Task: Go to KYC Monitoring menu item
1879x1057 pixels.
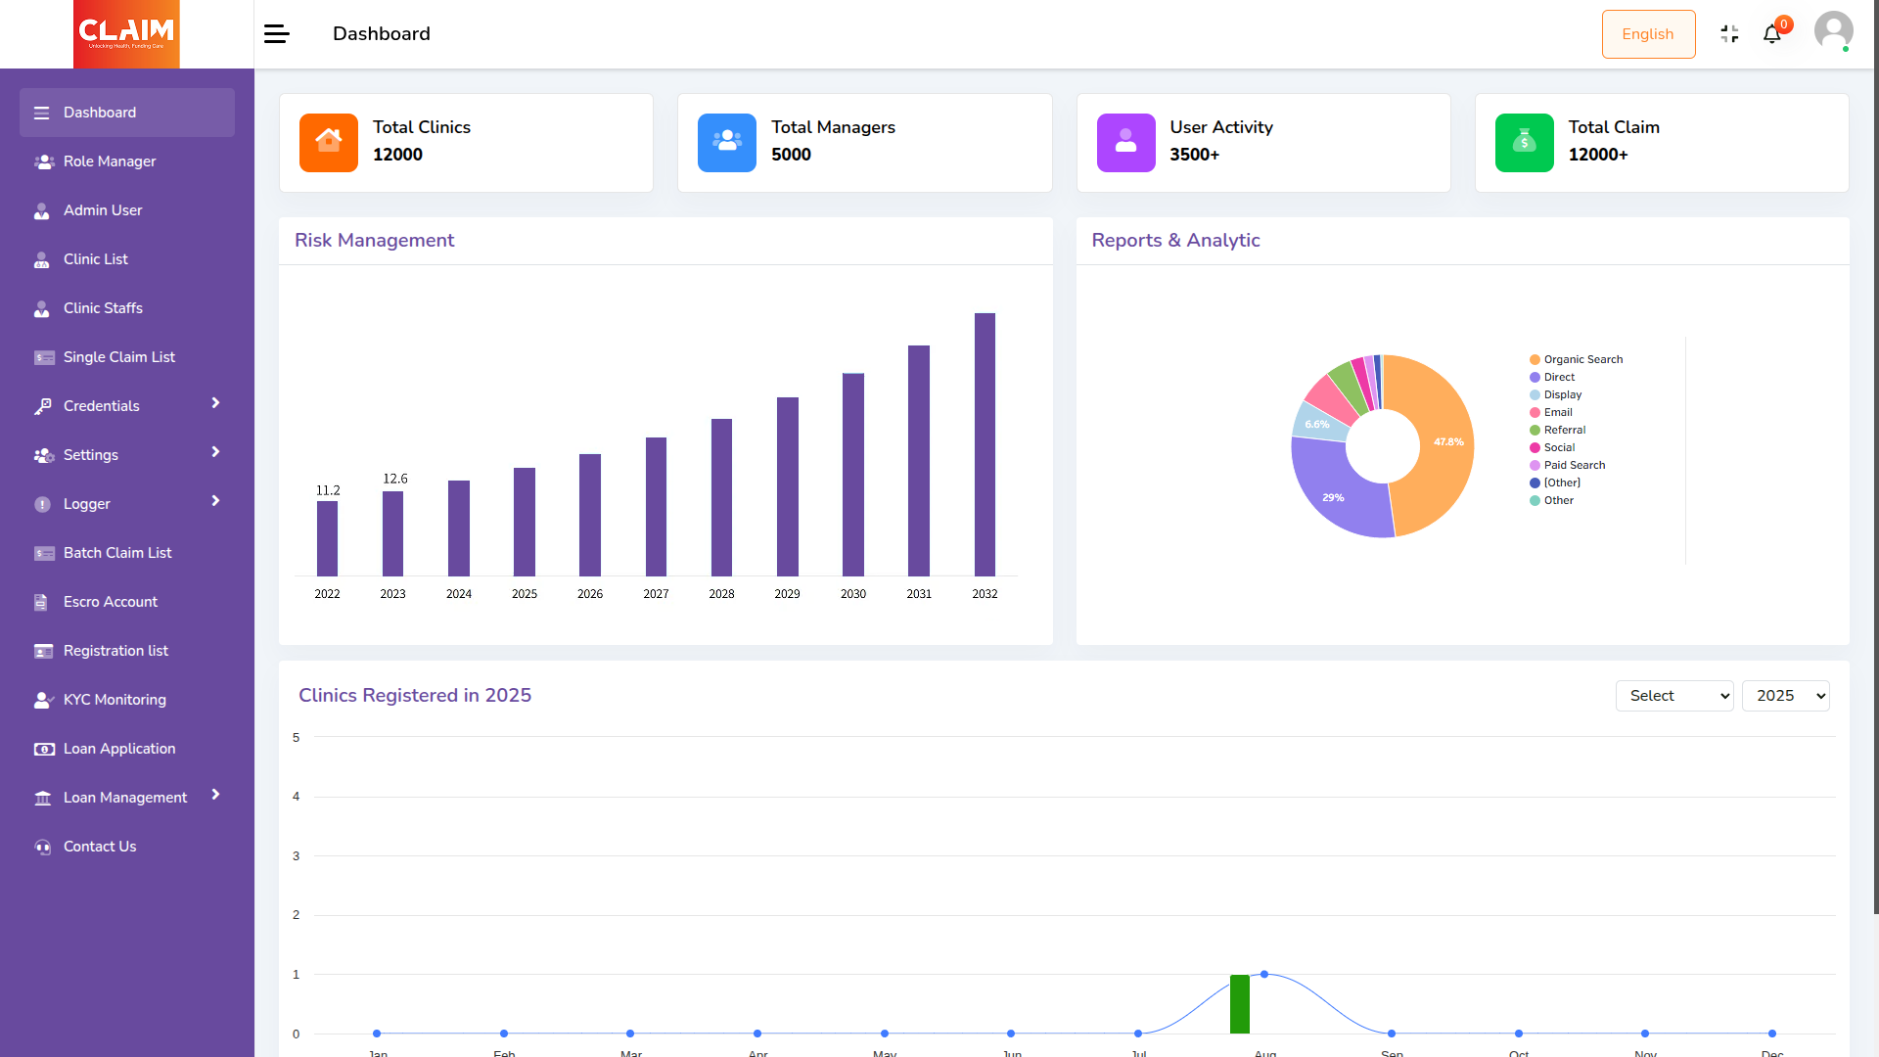Action: 115,700
